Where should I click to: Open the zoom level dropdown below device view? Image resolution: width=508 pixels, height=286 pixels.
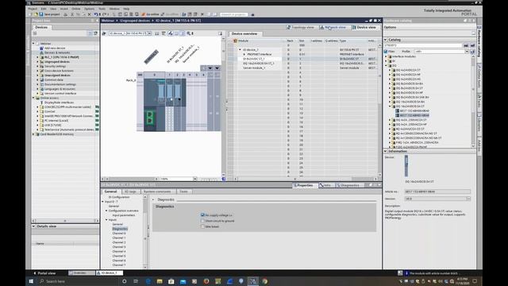pos(194,179)
